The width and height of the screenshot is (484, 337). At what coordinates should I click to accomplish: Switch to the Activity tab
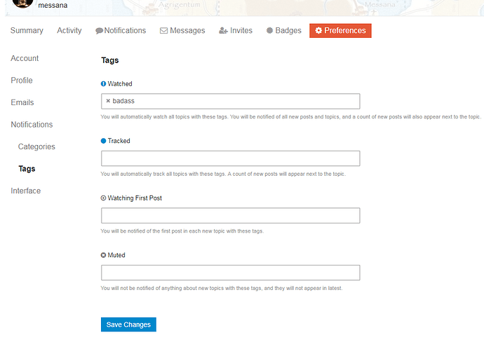pyautogui.click(x=69, y=31)
